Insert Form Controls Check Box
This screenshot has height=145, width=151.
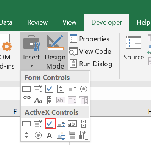pyautogui.click(x=49, y=89)
